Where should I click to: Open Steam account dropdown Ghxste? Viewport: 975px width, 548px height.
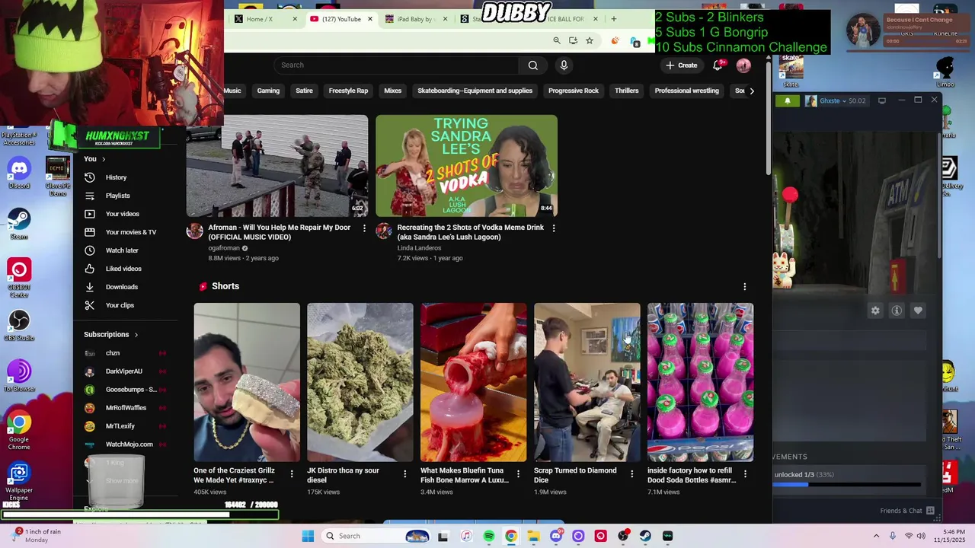836,100
